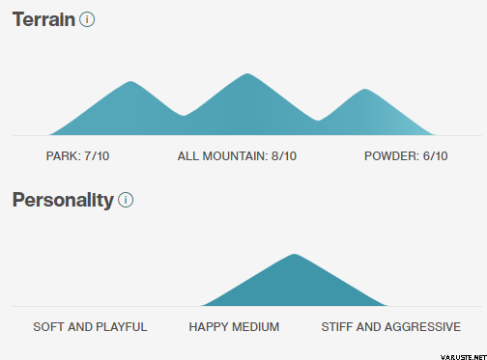Click the terrain chart baseline
The height and width of the screenshot is (360, 487).
pyautogui.click(x=247, y=135)
